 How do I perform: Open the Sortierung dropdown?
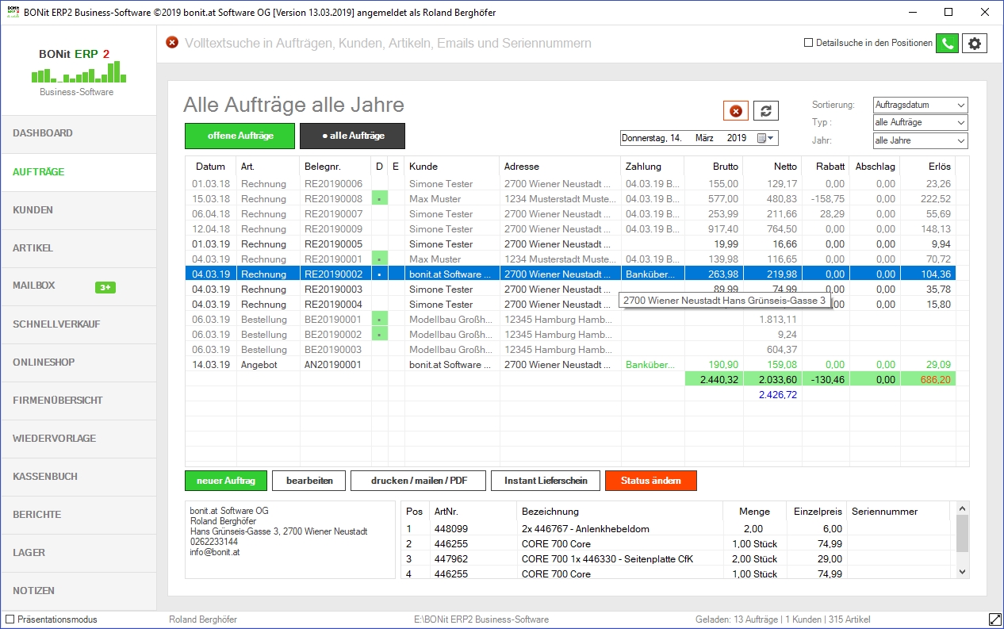coord(920,105)
